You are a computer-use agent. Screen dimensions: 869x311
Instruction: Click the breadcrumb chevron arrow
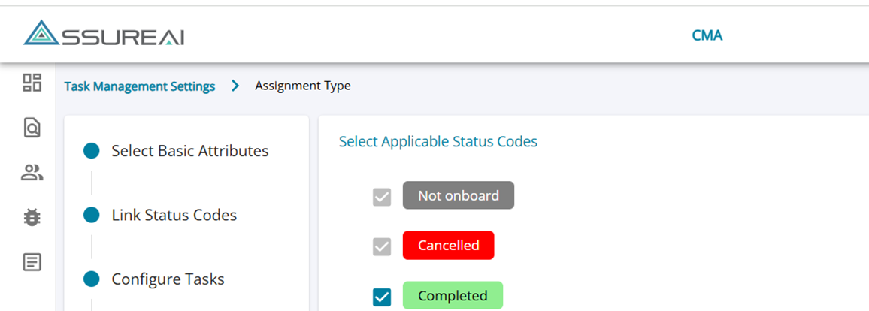click(x=235, y=86)
